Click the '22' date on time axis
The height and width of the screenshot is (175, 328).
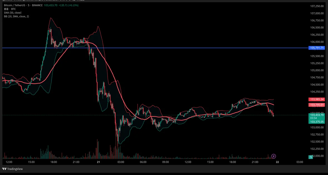click(x=277, y=162)
